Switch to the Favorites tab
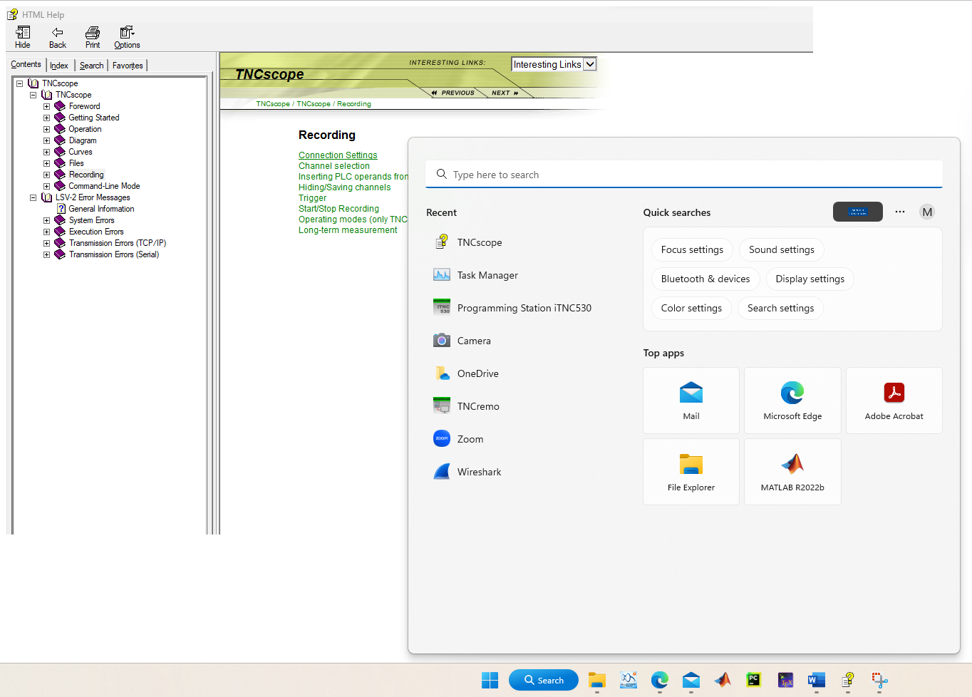Viewport: 972px width, 697px height. tap(128, 66)
